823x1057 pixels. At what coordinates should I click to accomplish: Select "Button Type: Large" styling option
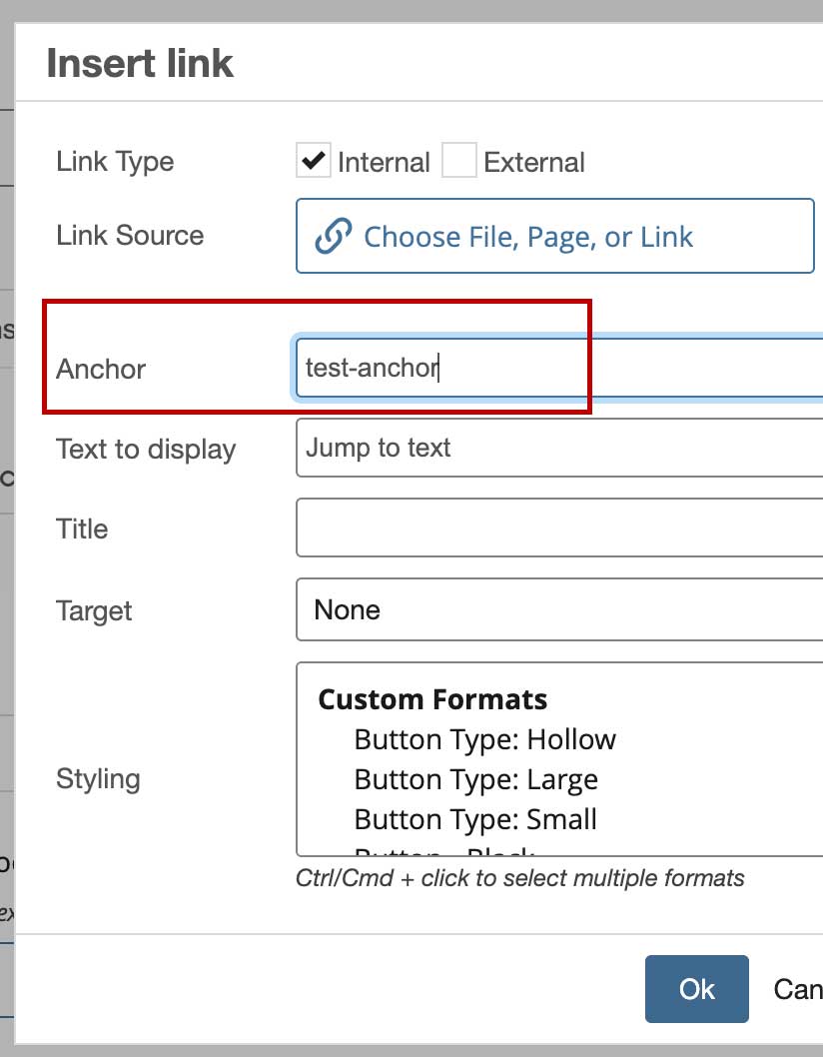coord(476,779)
